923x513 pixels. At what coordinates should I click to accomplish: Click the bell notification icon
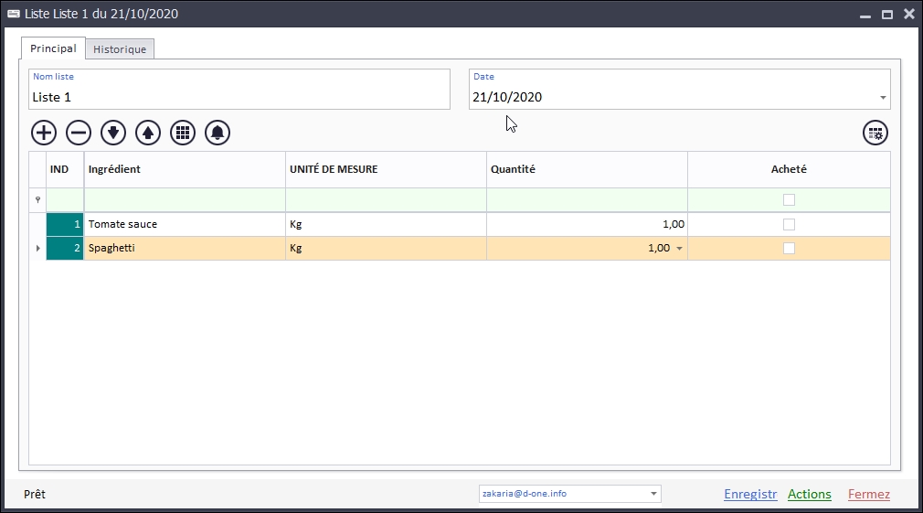(217, 133)
